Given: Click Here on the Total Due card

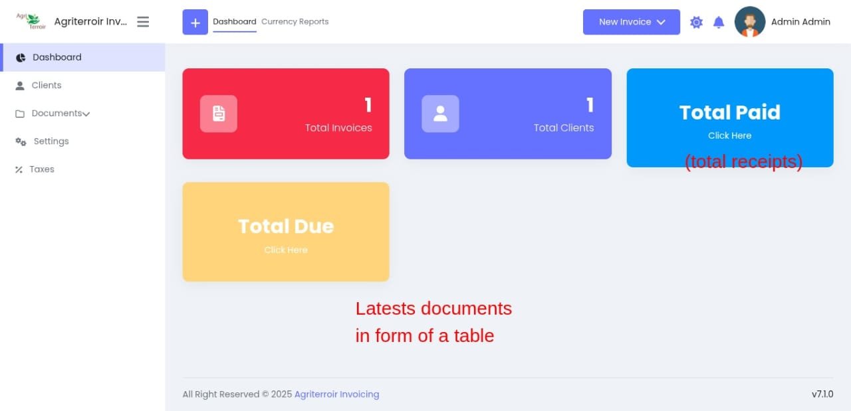Looking at the screenshot, I should coord(286,250).
